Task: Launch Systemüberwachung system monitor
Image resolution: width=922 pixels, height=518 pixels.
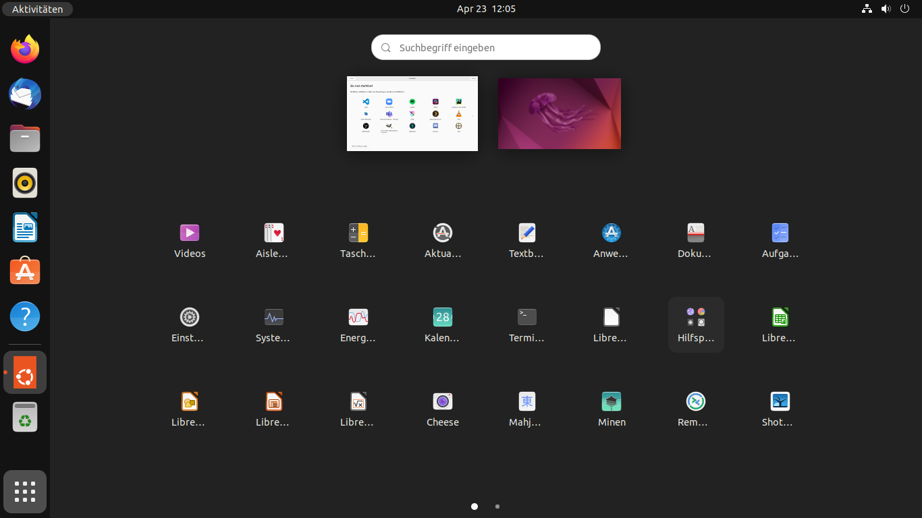Action: [274, 324]
